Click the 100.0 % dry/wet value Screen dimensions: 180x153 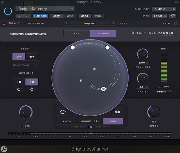point(143,63)
